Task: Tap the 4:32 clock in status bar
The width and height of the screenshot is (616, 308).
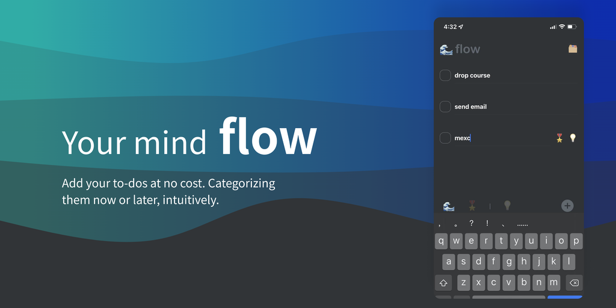Action: 450,26
